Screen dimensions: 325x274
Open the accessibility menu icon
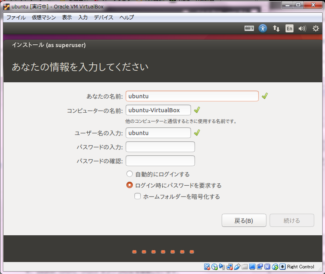coord(262,28)
